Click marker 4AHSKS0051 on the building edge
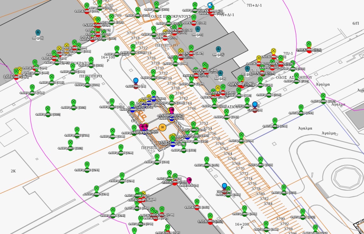The image size is (364, 234). pyautogui.click(x=197, y=202)
